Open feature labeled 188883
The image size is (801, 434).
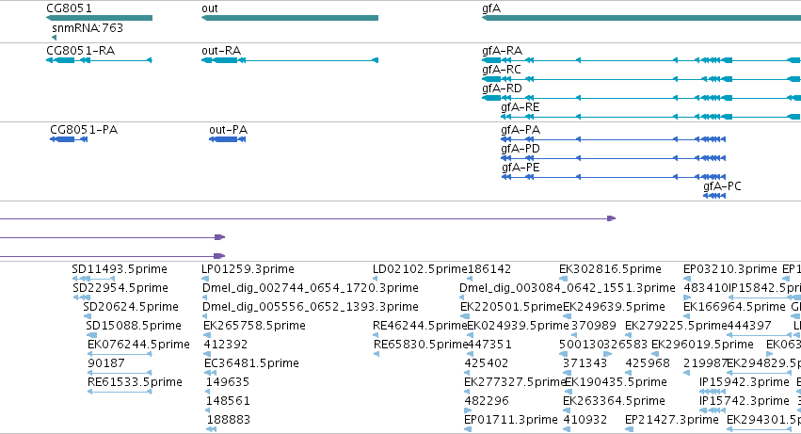229,420
